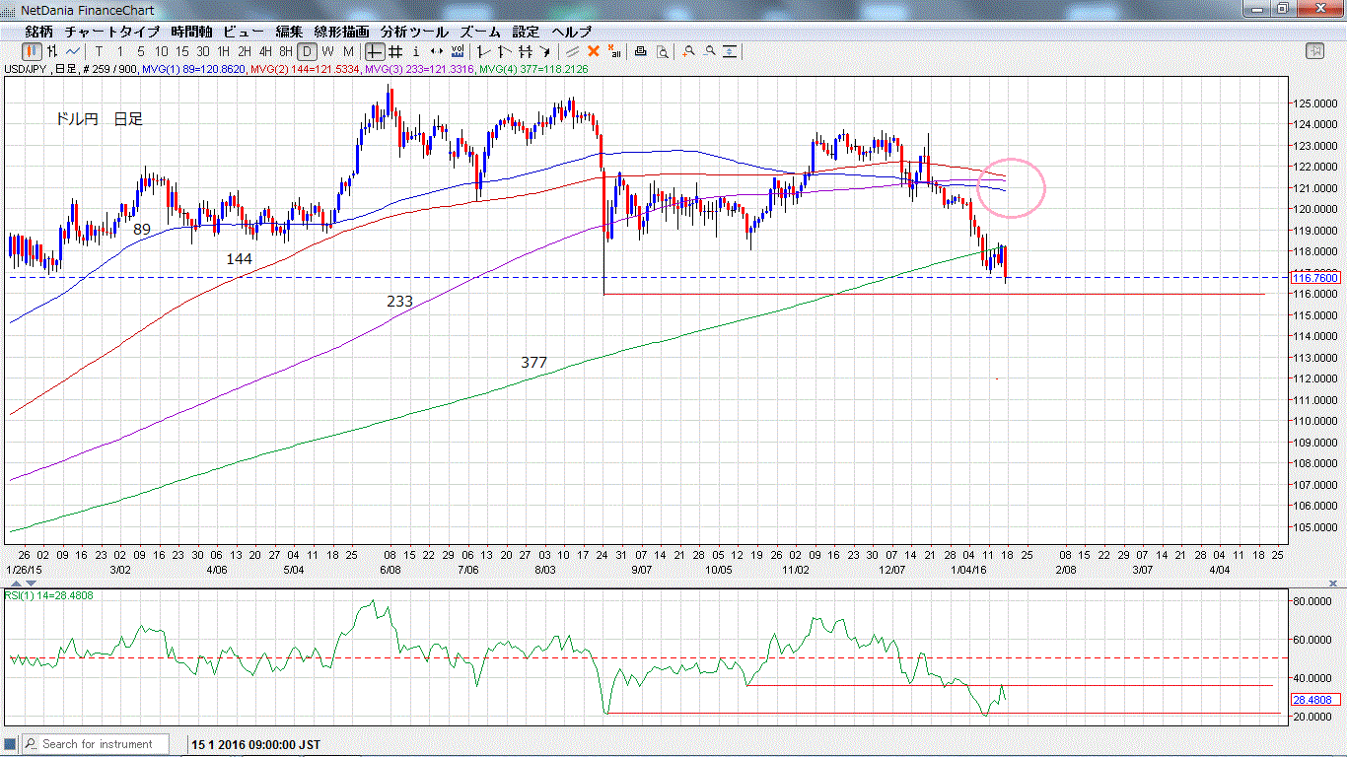The image size is (1347, 757).
Task: Click the vertical auto-scale icon
Action: pyautogui.click(x=730, y=51)
